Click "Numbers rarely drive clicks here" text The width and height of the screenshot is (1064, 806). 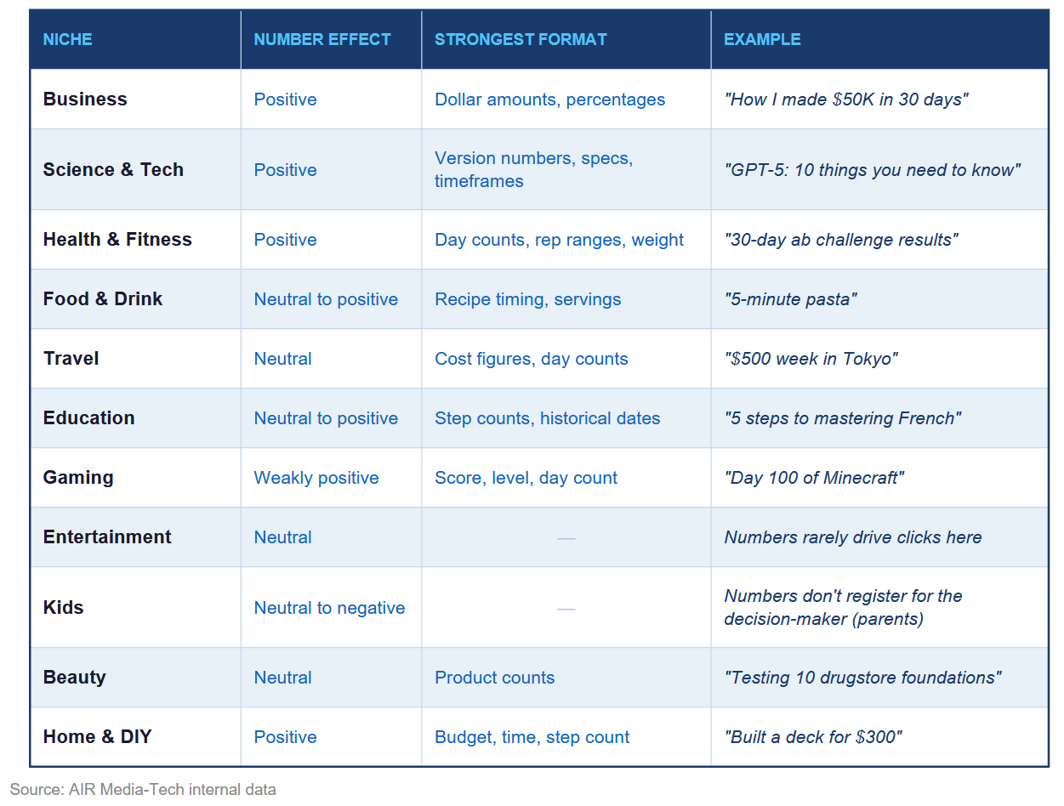tap(853, 537)
